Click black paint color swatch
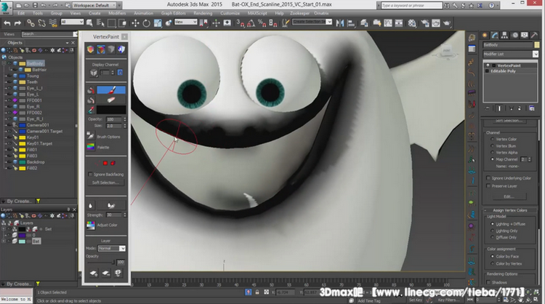This screenshot has height=304, width=545. pyautogui.click(x=111, y=110)
